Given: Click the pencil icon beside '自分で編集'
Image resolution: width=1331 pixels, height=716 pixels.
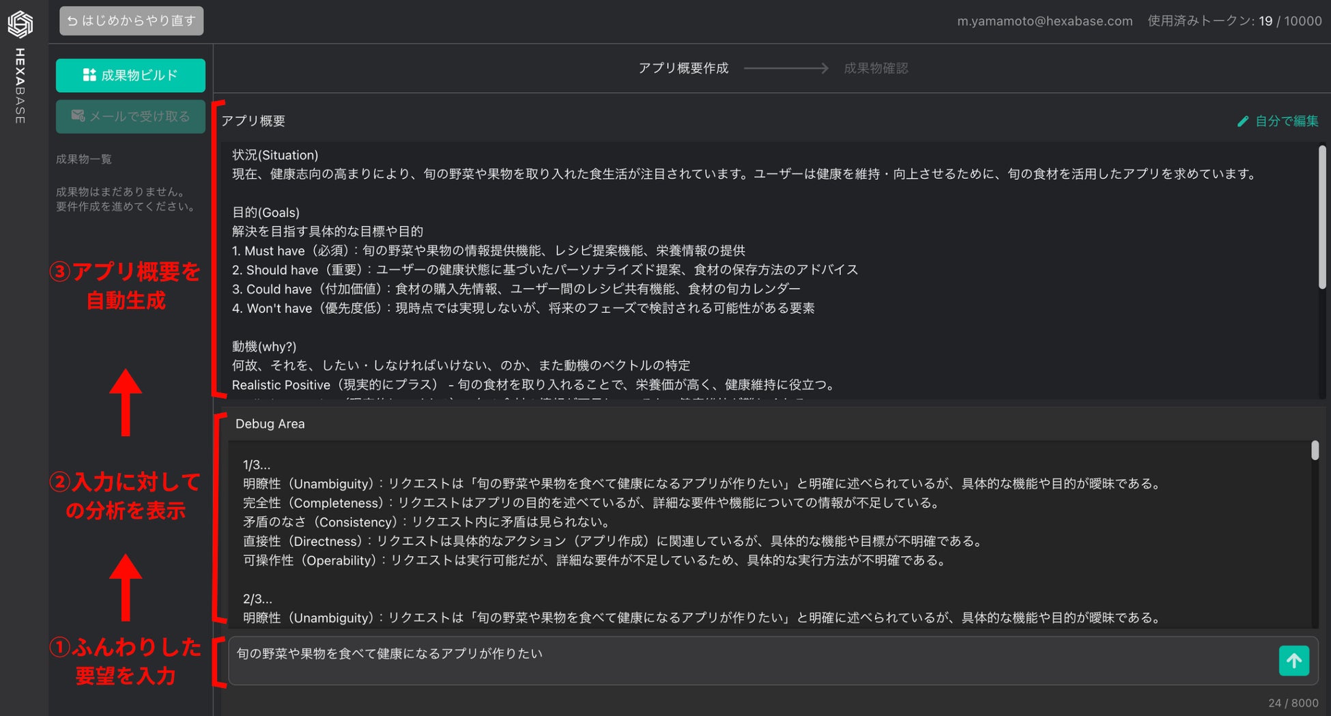Looking at the screenshot, I should (1243, 121).
